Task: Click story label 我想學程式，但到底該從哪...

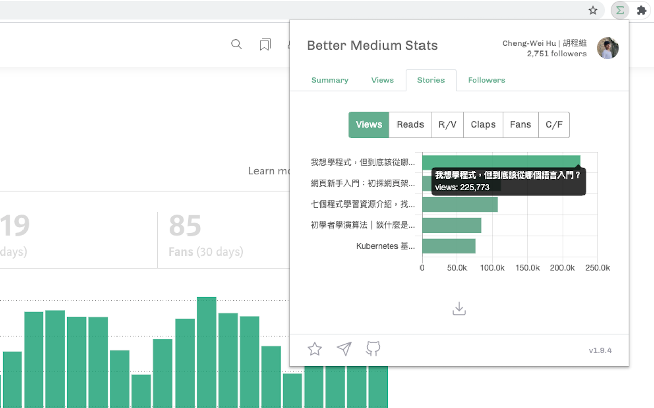Action: 363,162
